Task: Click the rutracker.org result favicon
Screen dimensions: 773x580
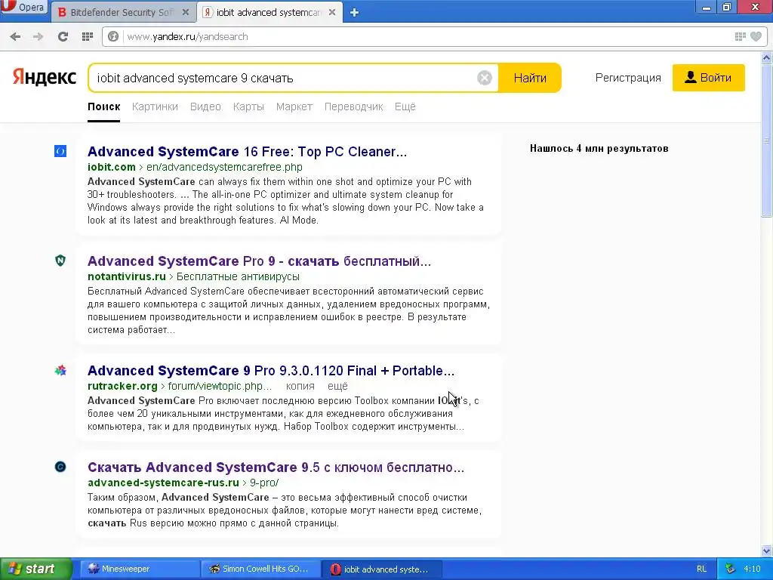Action: (60, 370)
